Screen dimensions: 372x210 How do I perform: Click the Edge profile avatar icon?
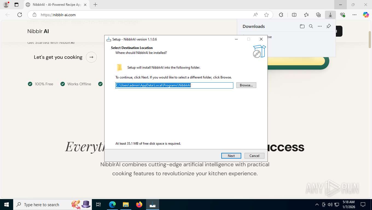click(6, 5)
